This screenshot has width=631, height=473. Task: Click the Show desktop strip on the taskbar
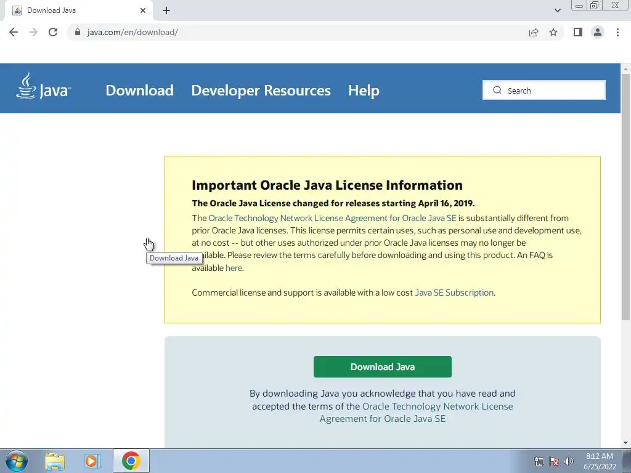[x=627, y=461]
